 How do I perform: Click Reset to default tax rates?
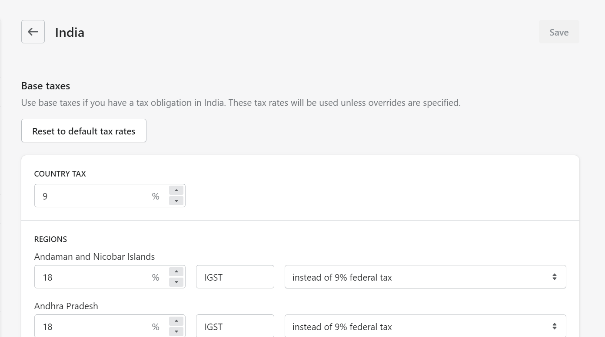(84, 131)
